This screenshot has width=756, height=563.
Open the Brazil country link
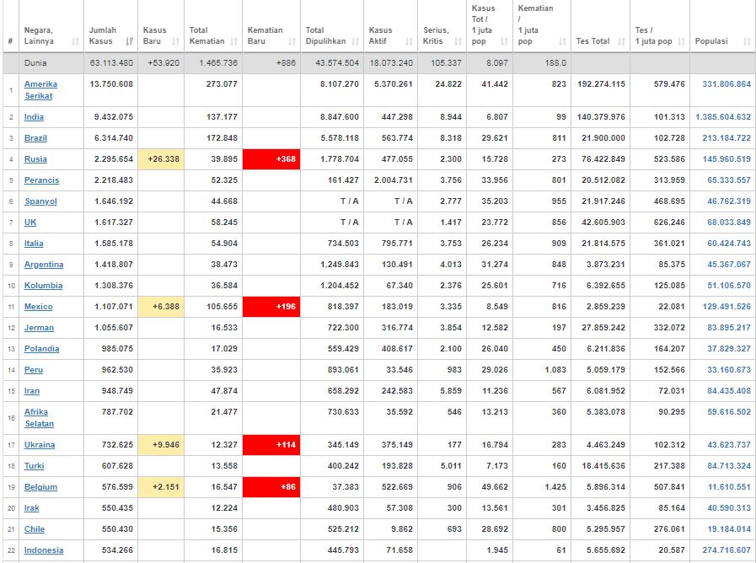point(35,138)
